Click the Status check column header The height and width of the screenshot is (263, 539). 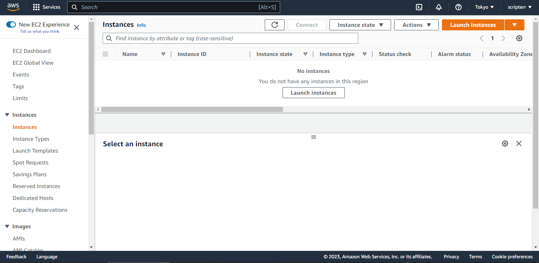(x=395, y=54)
